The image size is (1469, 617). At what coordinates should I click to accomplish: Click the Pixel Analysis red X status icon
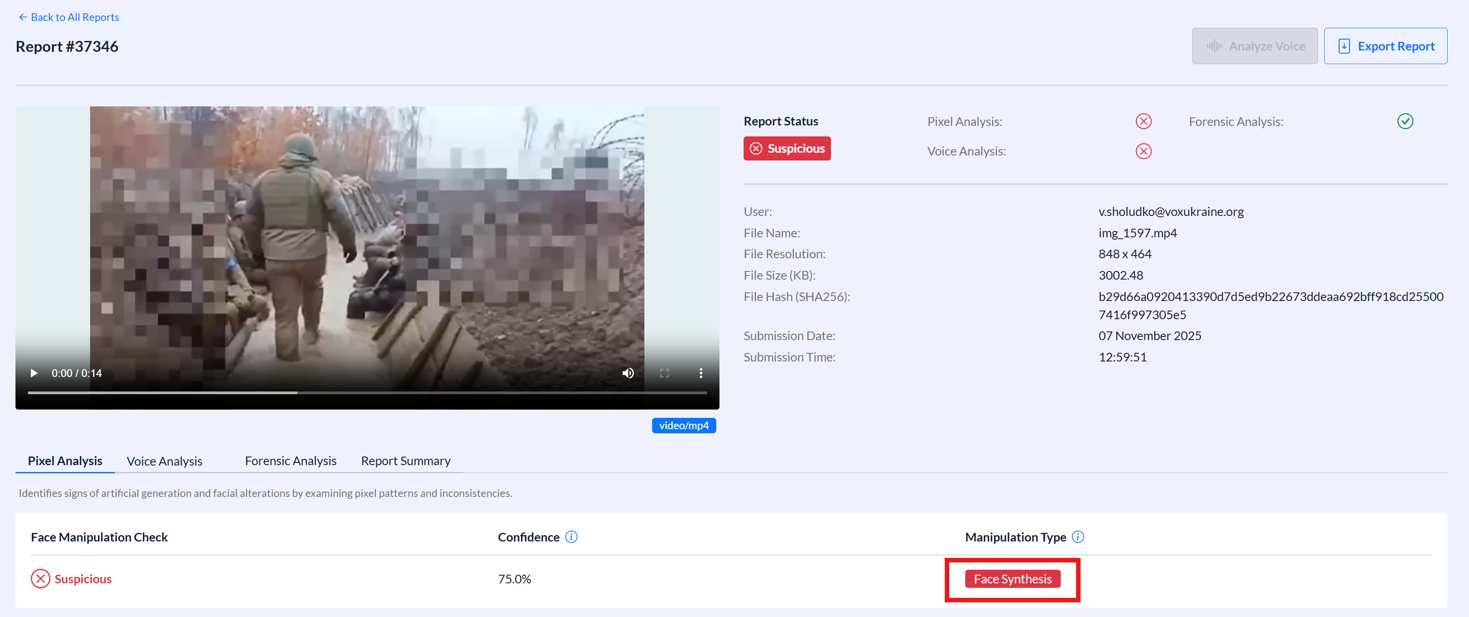point(1143,121)
